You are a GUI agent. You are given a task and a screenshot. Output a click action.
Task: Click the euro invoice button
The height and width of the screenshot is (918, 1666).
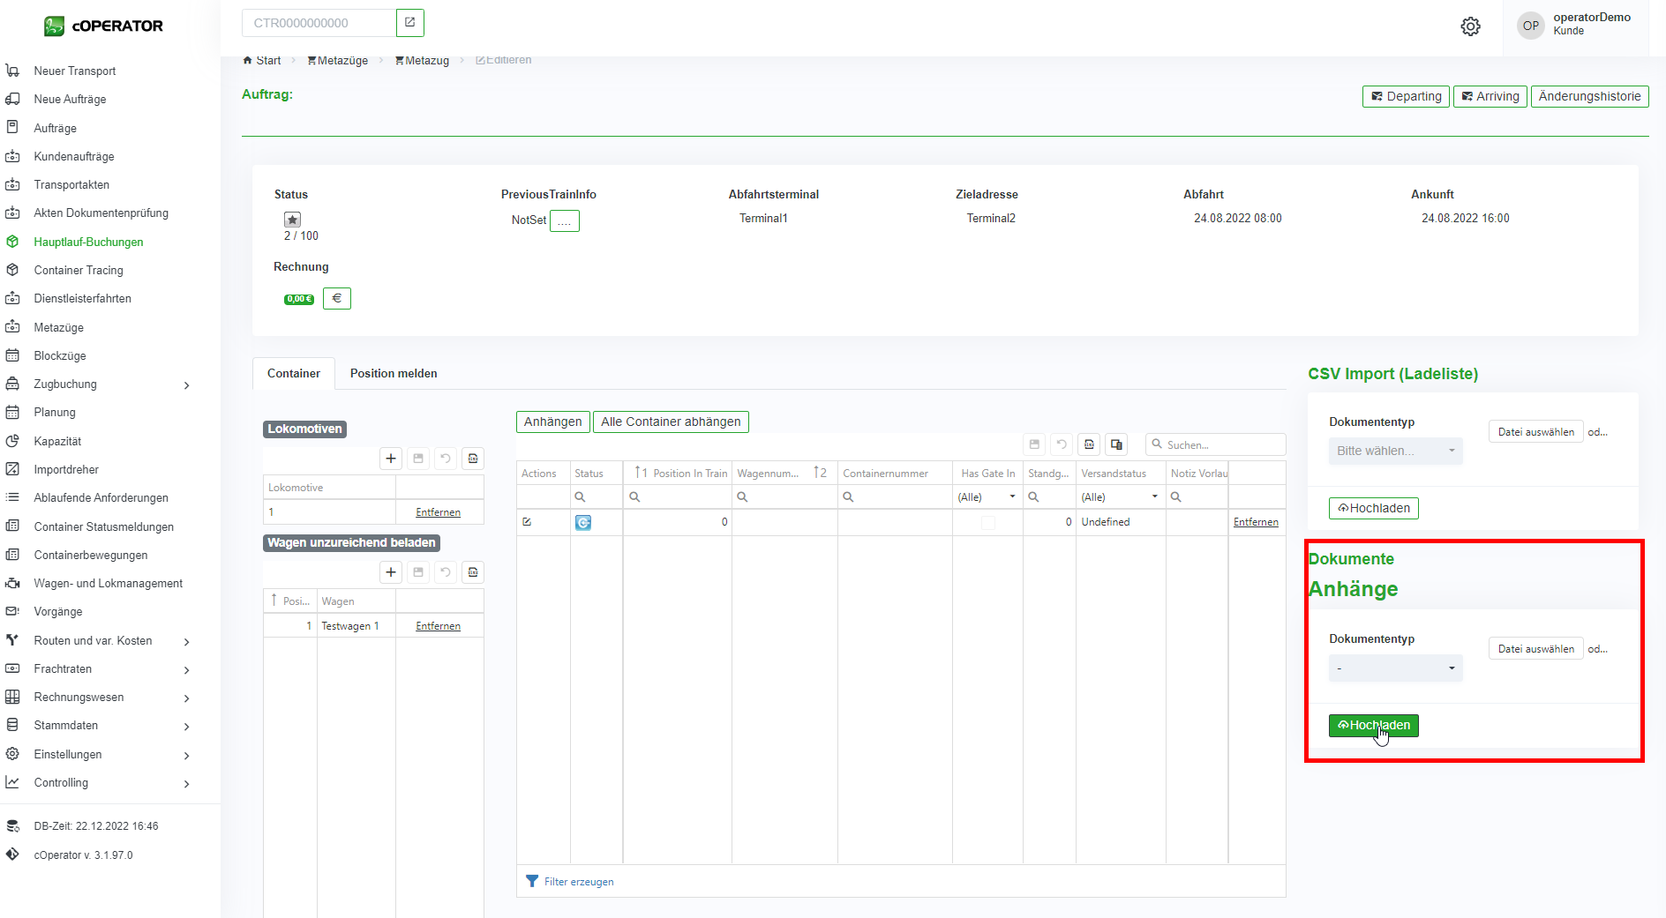tap(336, 299)
